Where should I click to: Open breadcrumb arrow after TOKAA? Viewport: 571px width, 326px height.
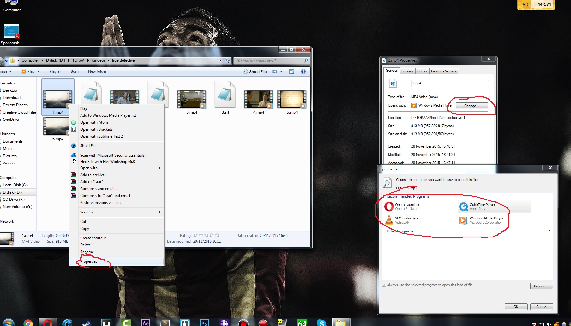(88, 60)
